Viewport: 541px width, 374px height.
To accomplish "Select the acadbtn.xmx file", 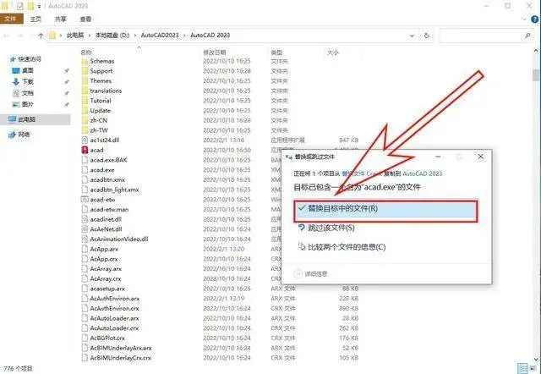I will (x=107, y=179).
